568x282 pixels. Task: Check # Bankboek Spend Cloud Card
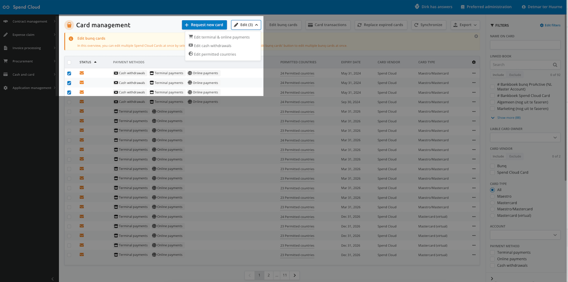(x=492, y=96)
